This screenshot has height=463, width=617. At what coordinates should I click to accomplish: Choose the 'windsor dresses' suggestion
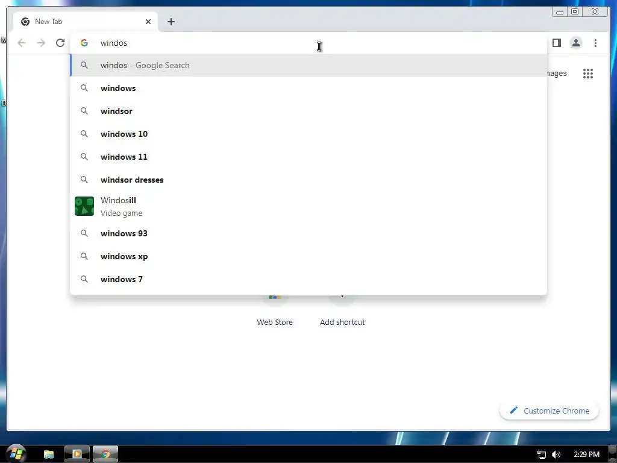coord(308,180)
